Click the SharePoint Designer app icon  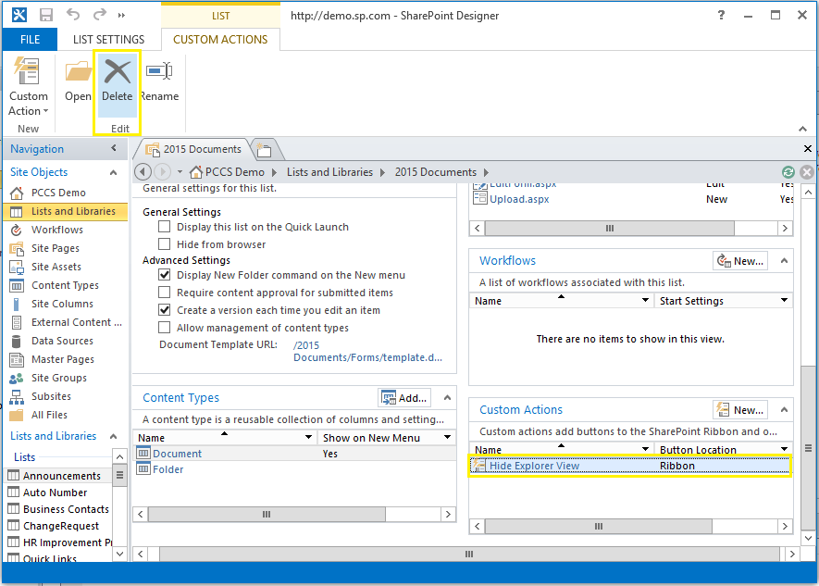[19, 15]
